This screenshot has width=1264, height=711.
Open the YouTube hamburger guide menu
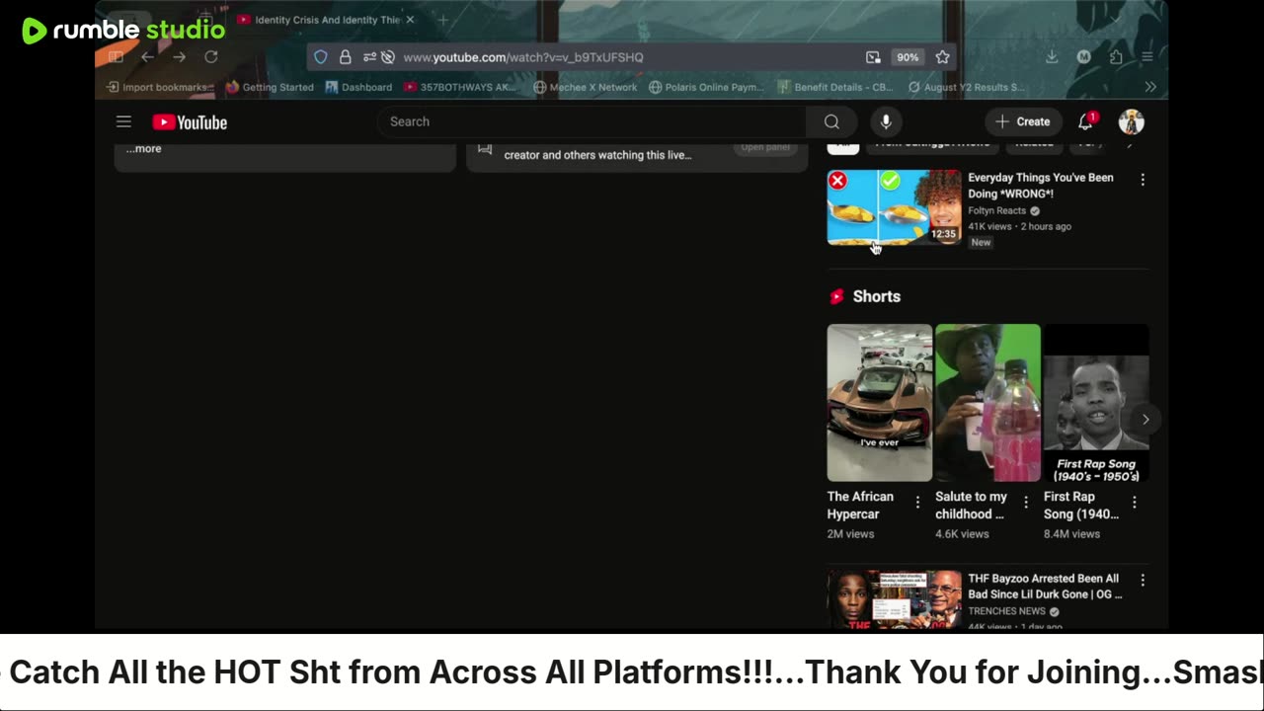coord(123,121)
